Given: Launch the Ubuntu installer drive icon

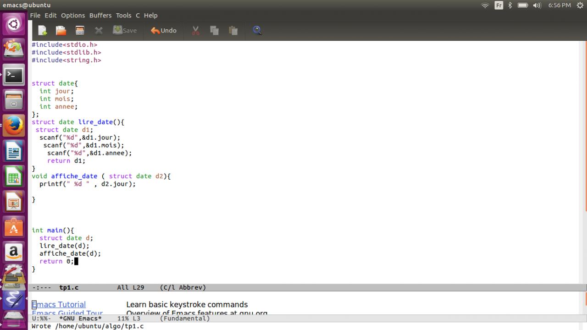Looking at the screenshot, I should tap(14, 49).
